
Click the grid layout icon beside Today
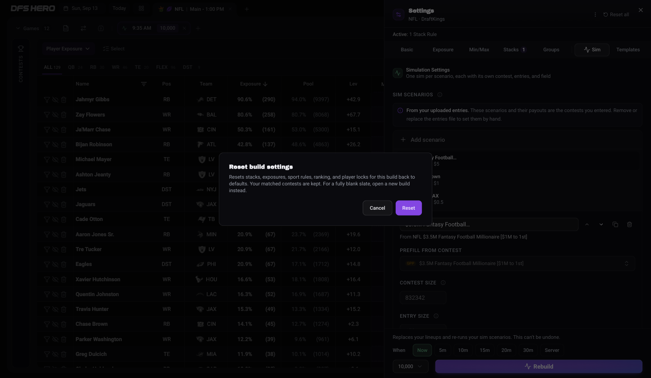coord(141,8)
